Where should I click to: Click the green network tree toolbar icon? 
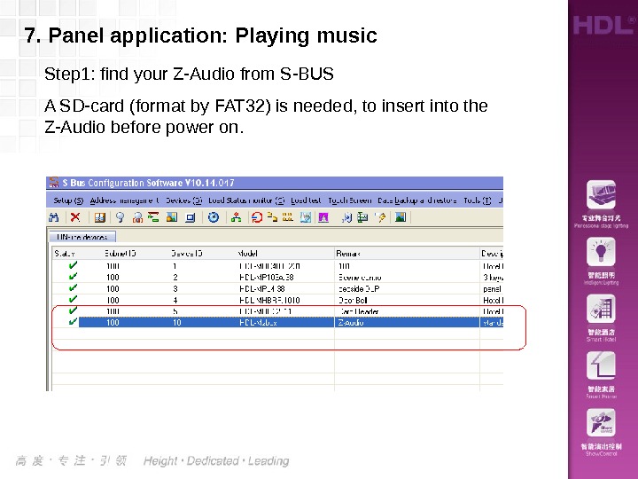236,217
